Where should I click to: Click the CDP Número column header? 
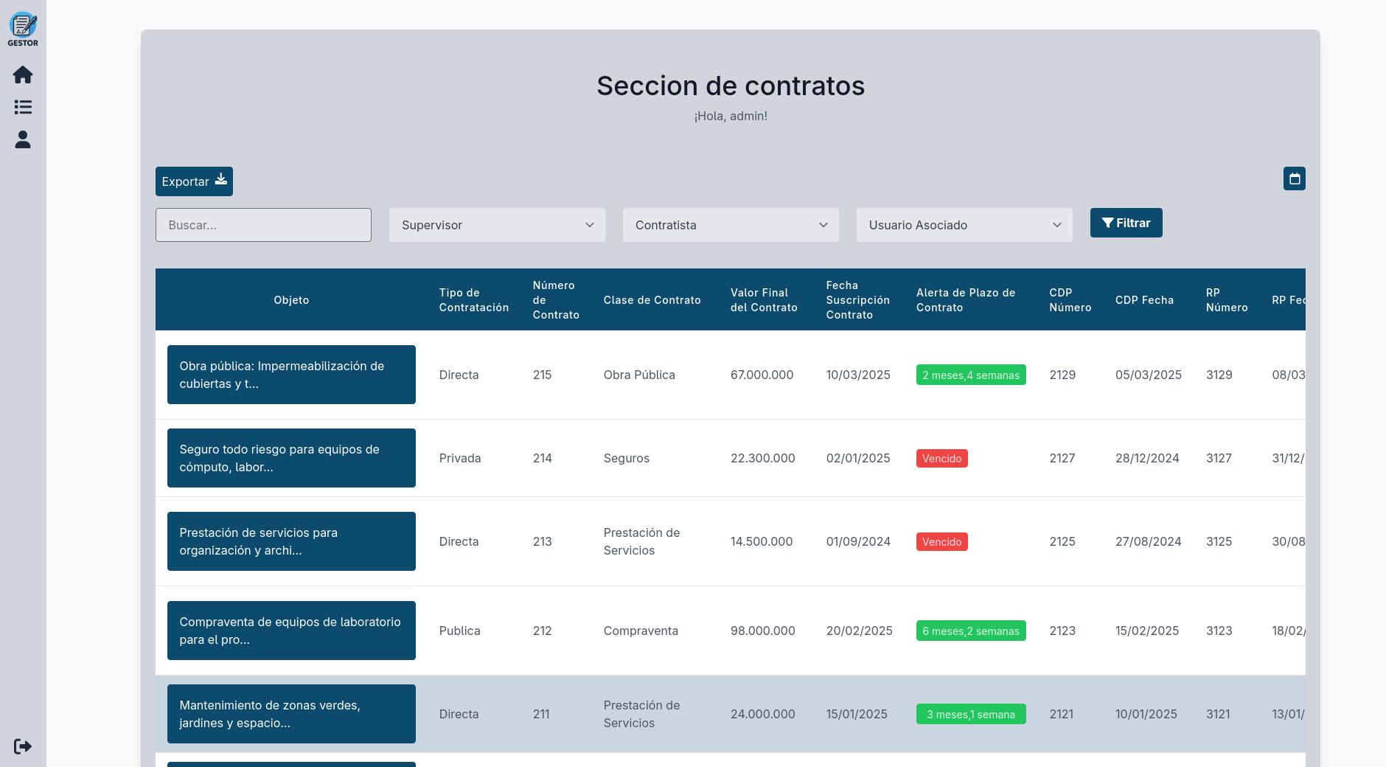[1070, 300]
